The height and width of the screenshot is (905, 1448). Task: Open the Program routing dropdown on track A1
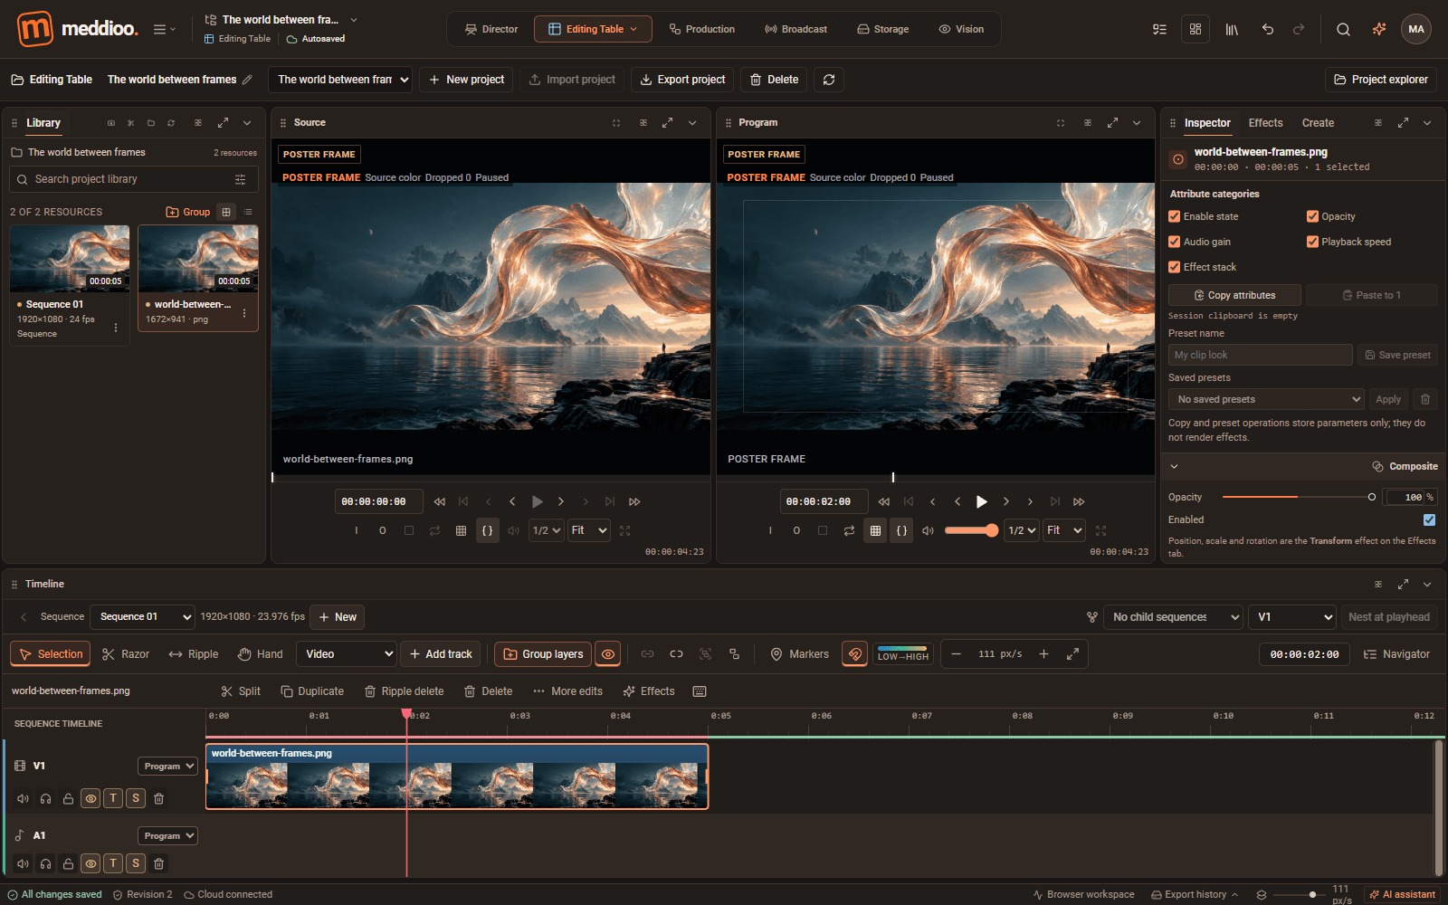(167, 835)
